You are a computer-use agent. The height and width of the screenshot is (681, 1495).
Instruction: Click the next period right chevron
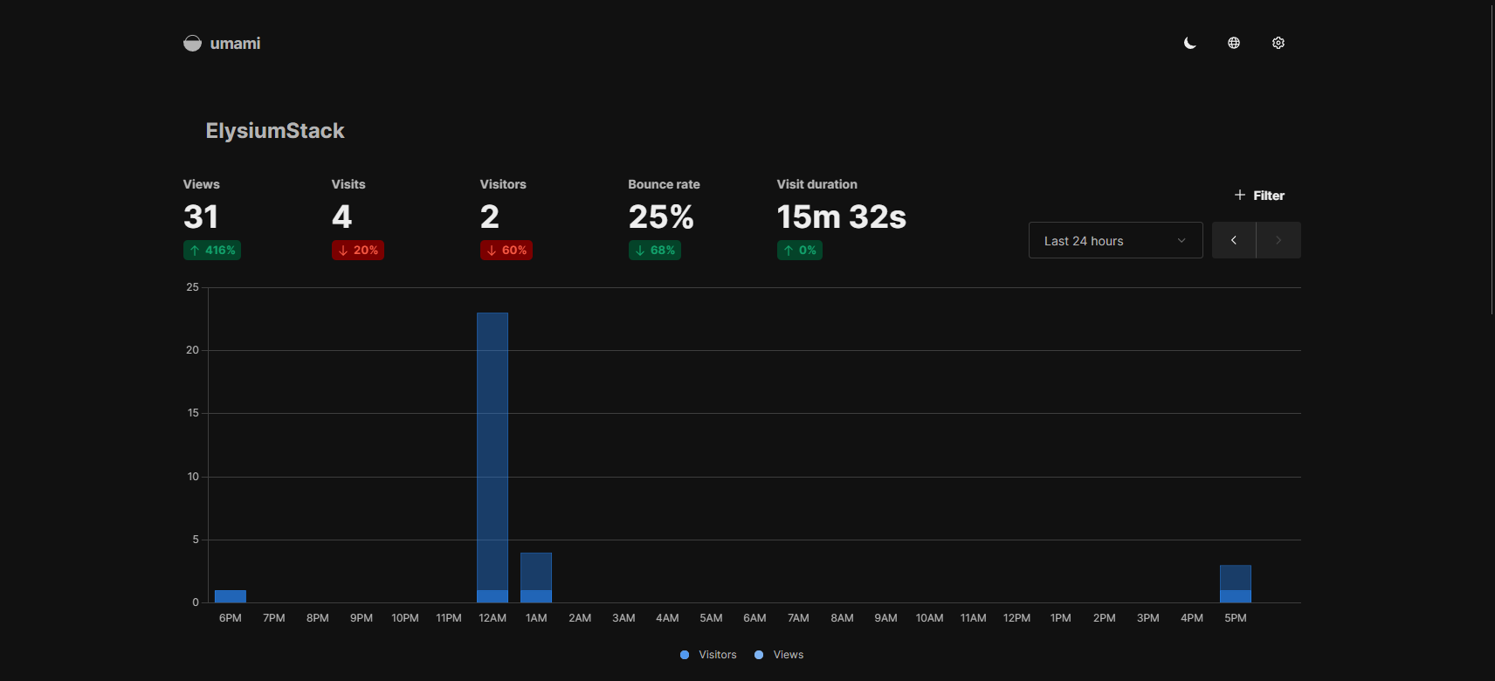point(1278,240)
